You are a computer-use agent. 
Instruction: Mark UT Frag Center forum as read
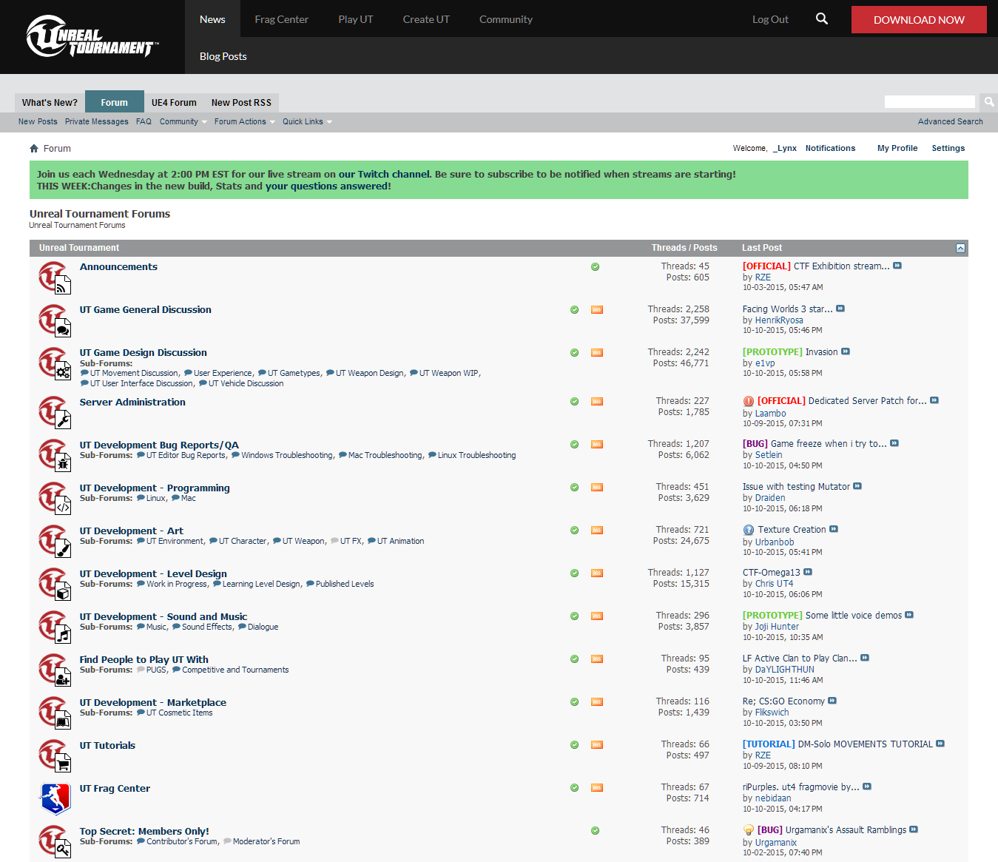(575, 788)
